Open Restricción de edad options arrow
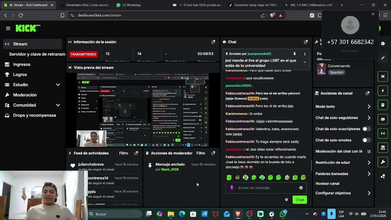Image resolution: width=391 pixels, height=220 pixels. click(369, 163)
